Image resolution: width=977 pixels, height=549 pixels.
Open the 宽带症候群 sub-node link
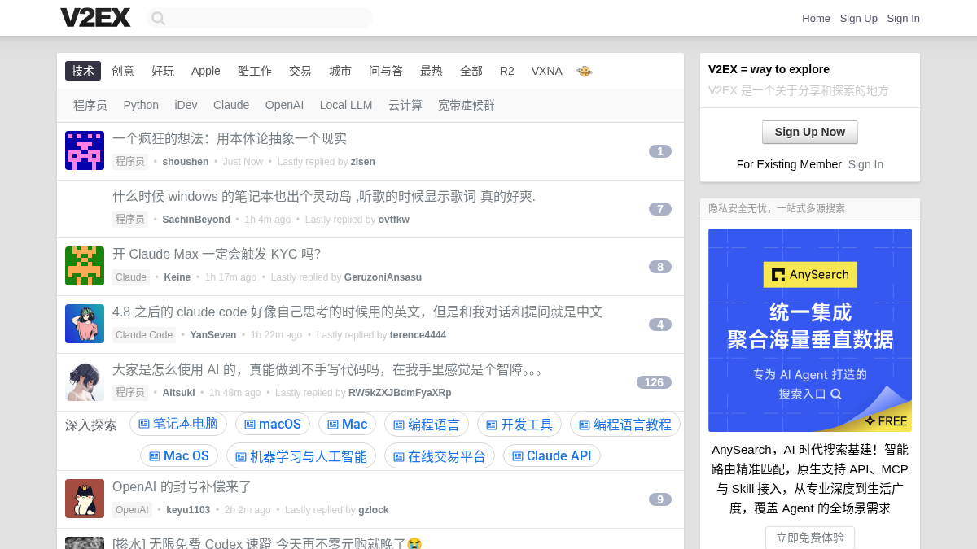click(x=467, y=105)
